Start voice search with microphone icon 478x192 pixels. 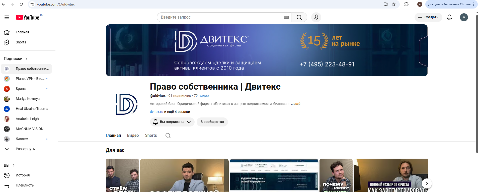click(x=316, y=17)
